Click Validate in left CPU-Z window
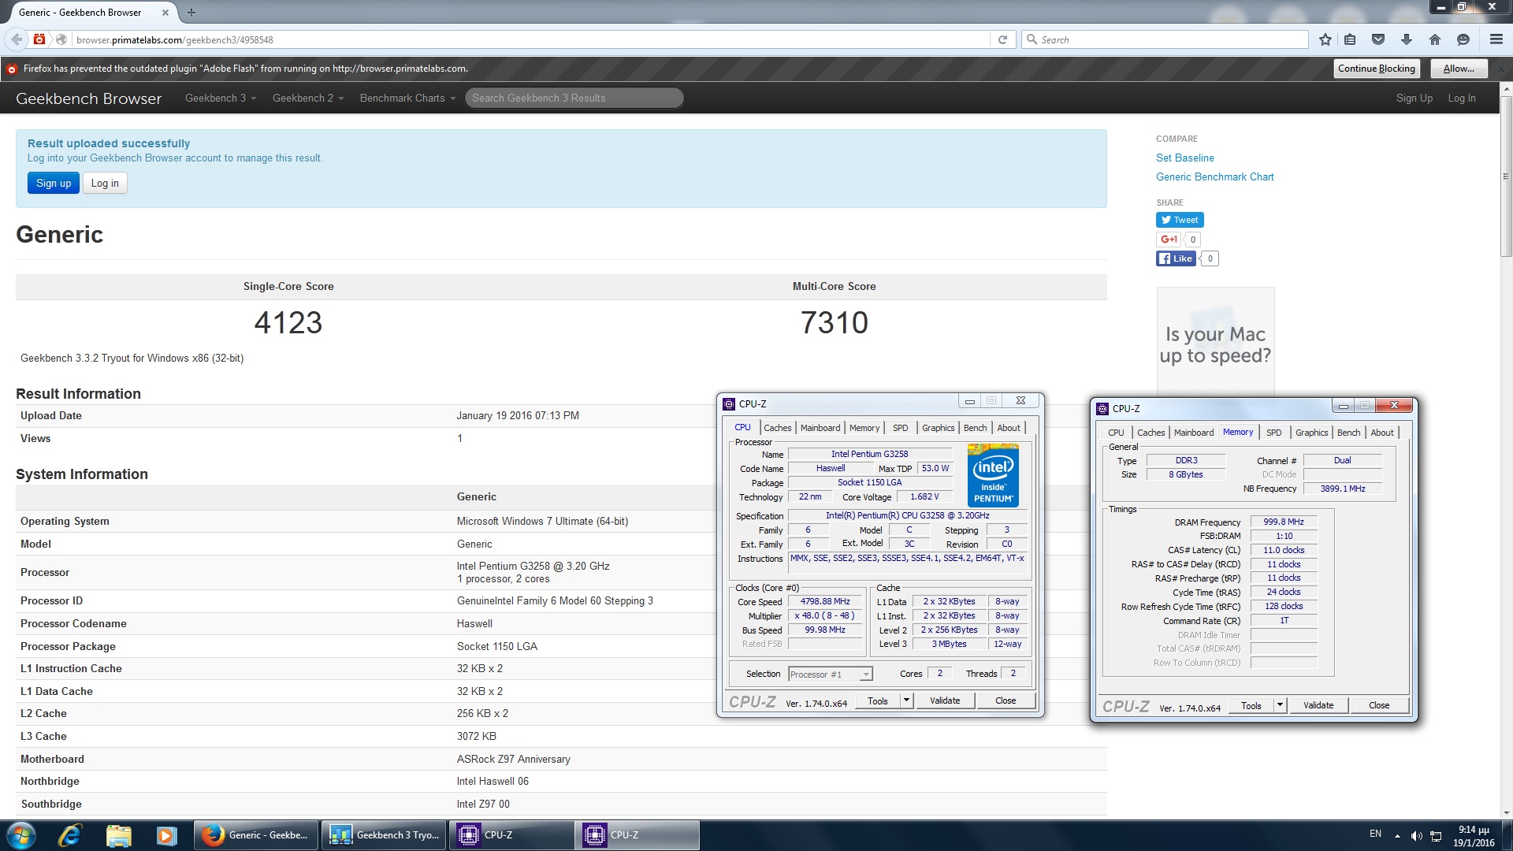 click(x=945, y=700)
